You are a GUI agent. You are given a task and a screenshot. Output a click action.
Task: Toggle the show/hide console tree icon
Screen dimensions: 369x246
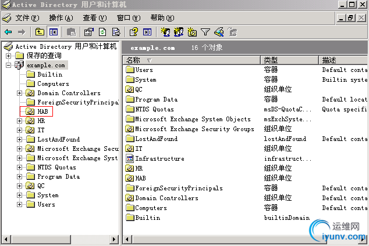[x=54, y=32]
